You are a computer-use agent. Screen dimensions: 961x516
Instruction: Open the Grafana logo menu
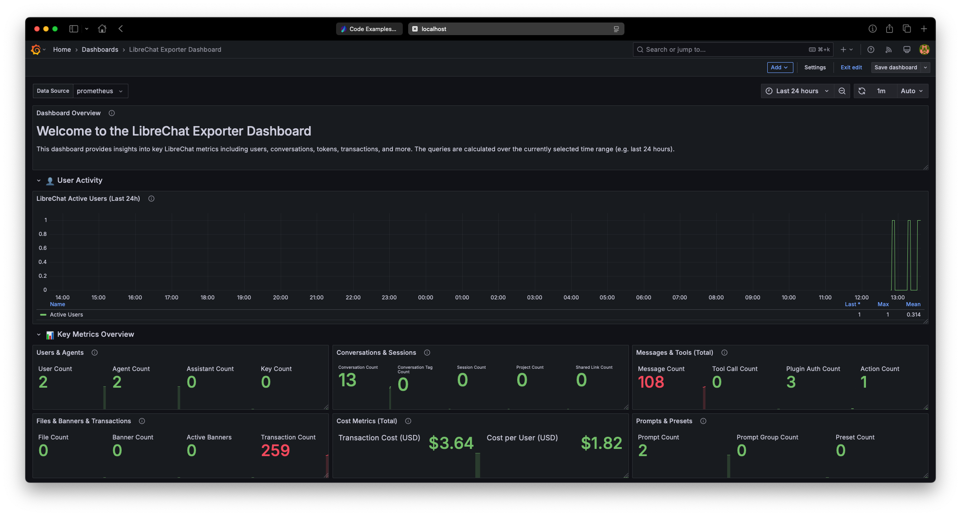pos(36,50)
